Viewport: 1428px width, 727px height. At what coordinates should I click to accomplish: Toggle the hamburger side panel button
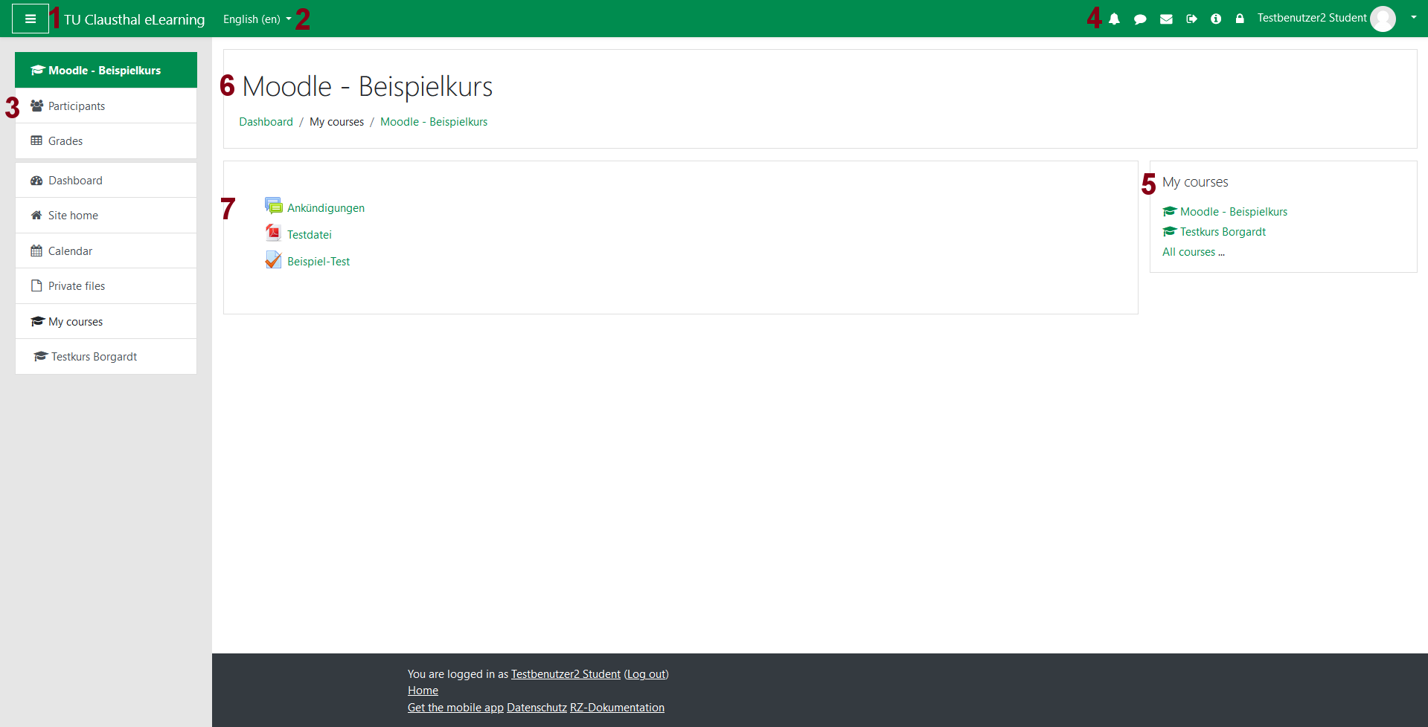[x=31, y=19]
